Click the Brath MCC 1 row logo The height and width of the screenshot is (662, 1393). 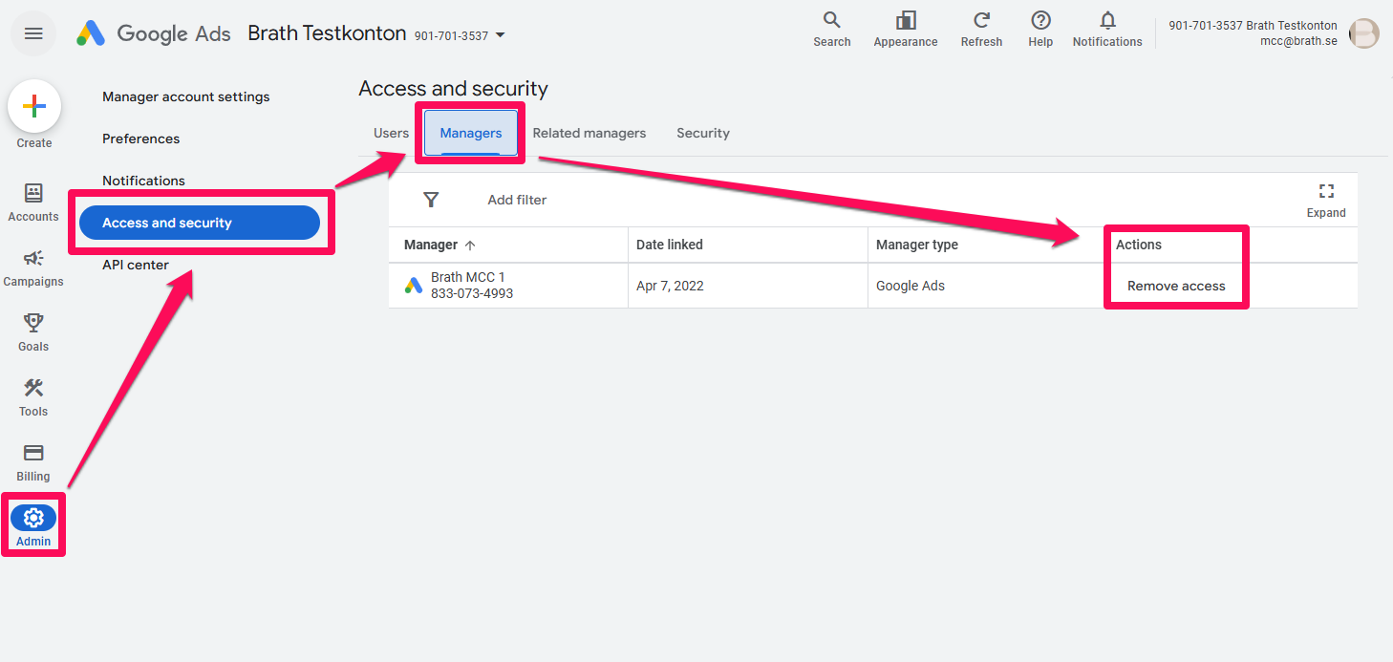pyautogui.click(x=414, y=285)
